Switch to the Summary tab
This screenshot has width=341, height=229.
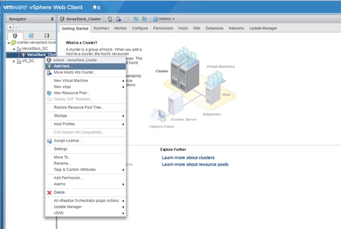(x=101, y=28)
